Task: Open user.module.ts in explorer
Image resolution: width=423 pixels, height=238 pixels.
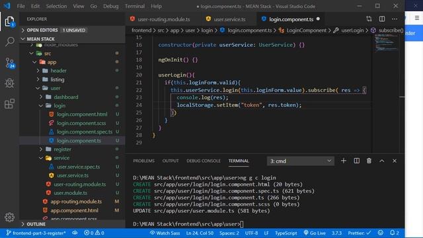Action: [72, 193]
